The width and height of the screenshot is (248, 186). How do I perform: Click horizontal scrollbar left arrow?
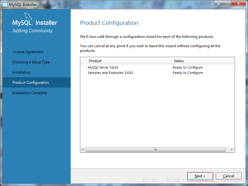[x=83, y=150]
